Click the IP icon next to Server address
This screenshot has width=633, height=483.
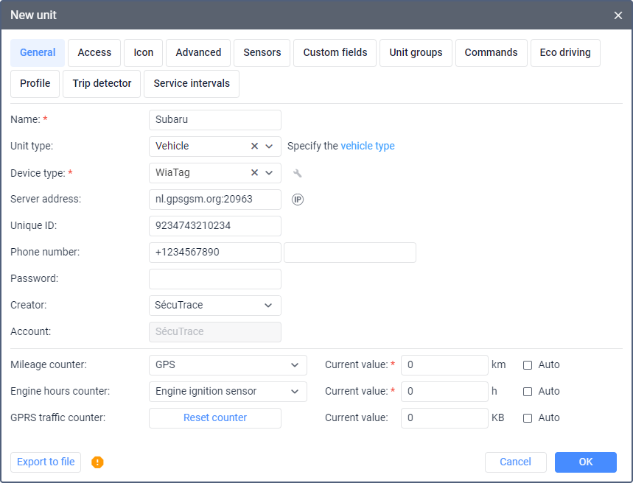pyautogui.click(x=298, y=200)
